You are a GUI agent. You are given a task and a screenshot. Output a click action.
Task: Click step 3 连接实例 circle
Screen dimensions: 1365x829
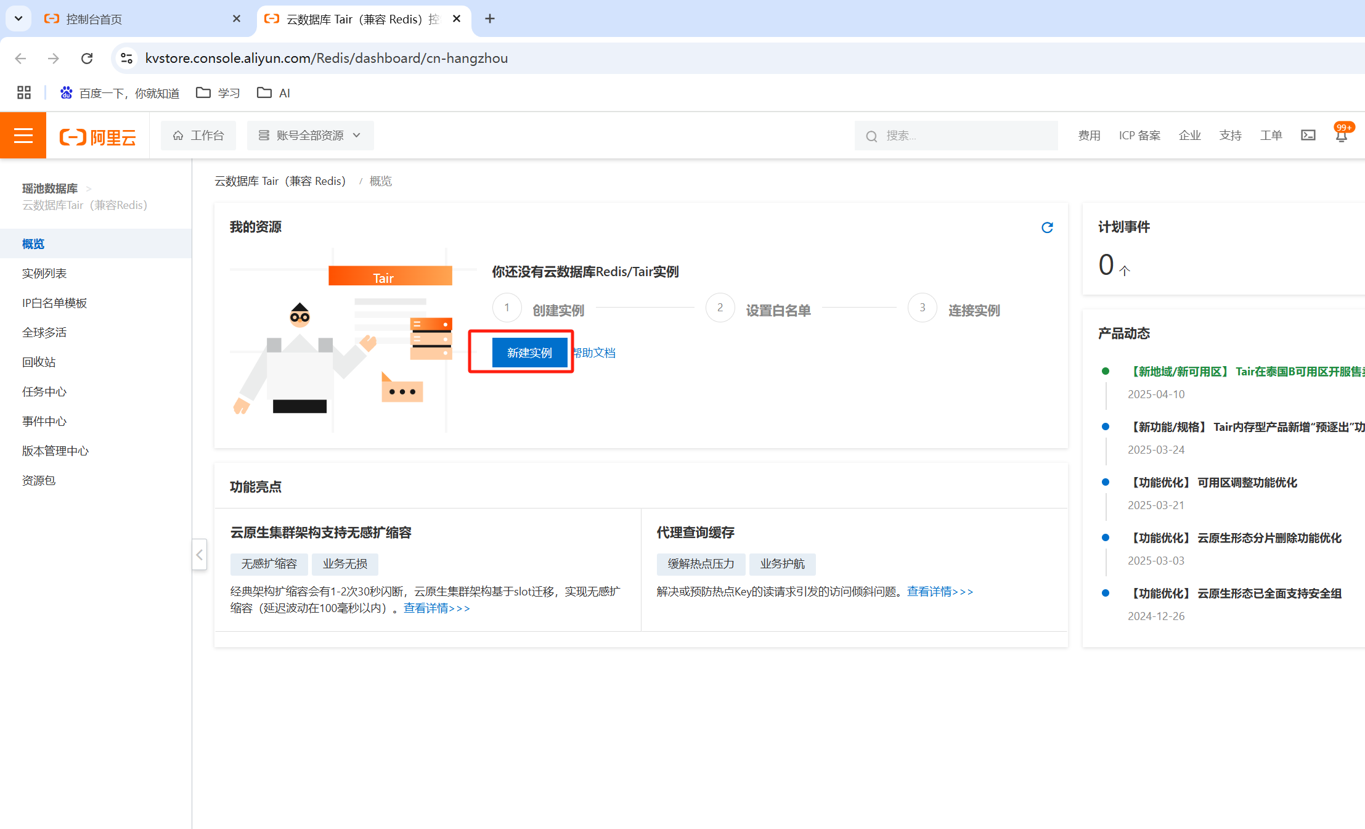923,308
